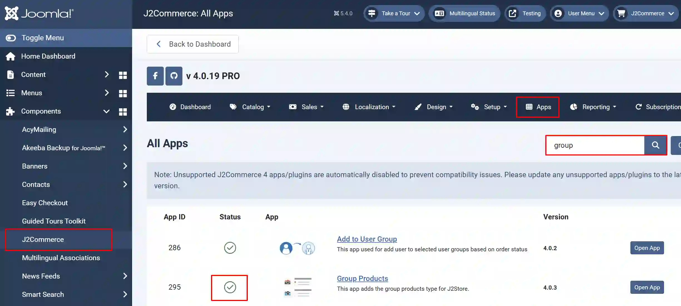Viewport: 681px width, 306px height.
Task: Open Content dashboard grid icon
Action: (x=123, y=75)
